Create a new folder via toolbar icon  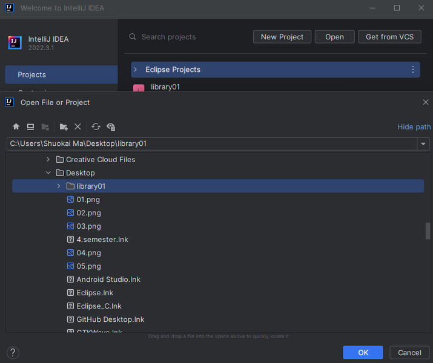click(64, 126)
